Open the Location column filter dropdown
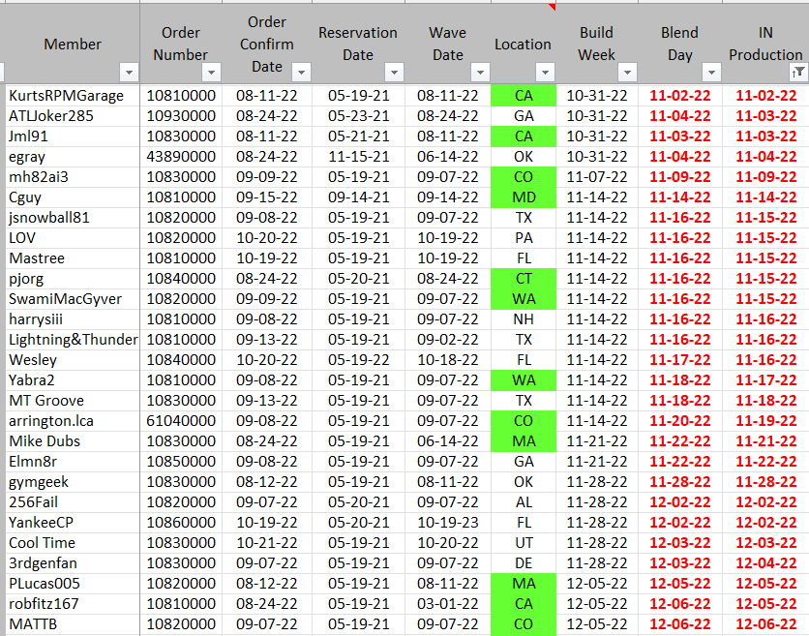 545,73
